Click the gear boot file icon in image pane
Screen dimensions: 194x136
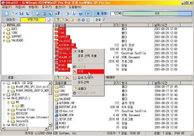click(x=83, y=20)
